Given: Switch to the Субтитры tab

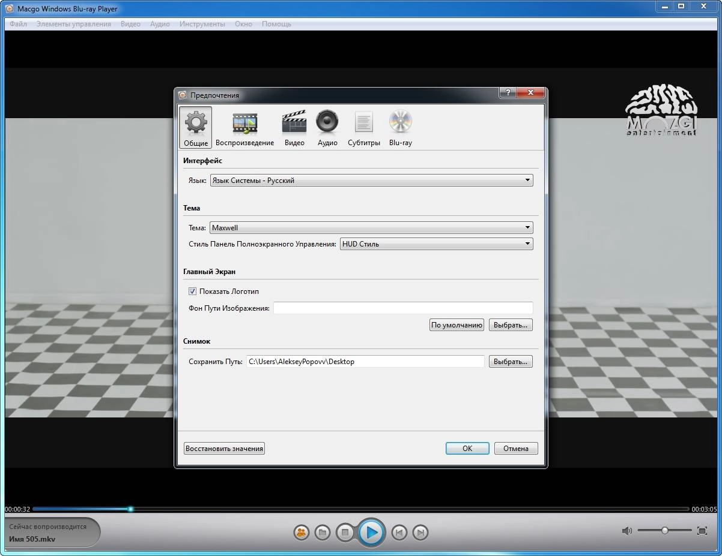Looking at the screenshot, I should click(364, 128).
